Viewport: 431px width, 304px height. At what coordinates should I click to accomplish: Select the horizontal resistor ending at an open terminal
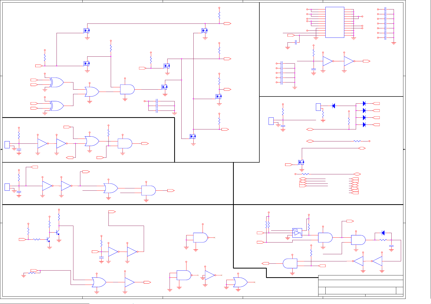pos(357,141)
